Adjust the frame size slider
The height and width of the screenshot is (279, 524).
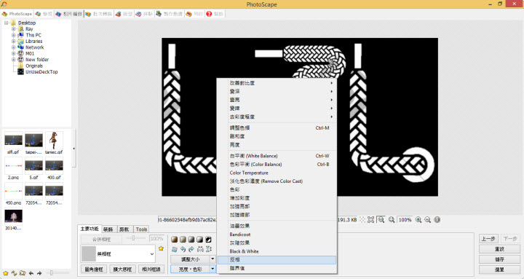pos(133,238)
